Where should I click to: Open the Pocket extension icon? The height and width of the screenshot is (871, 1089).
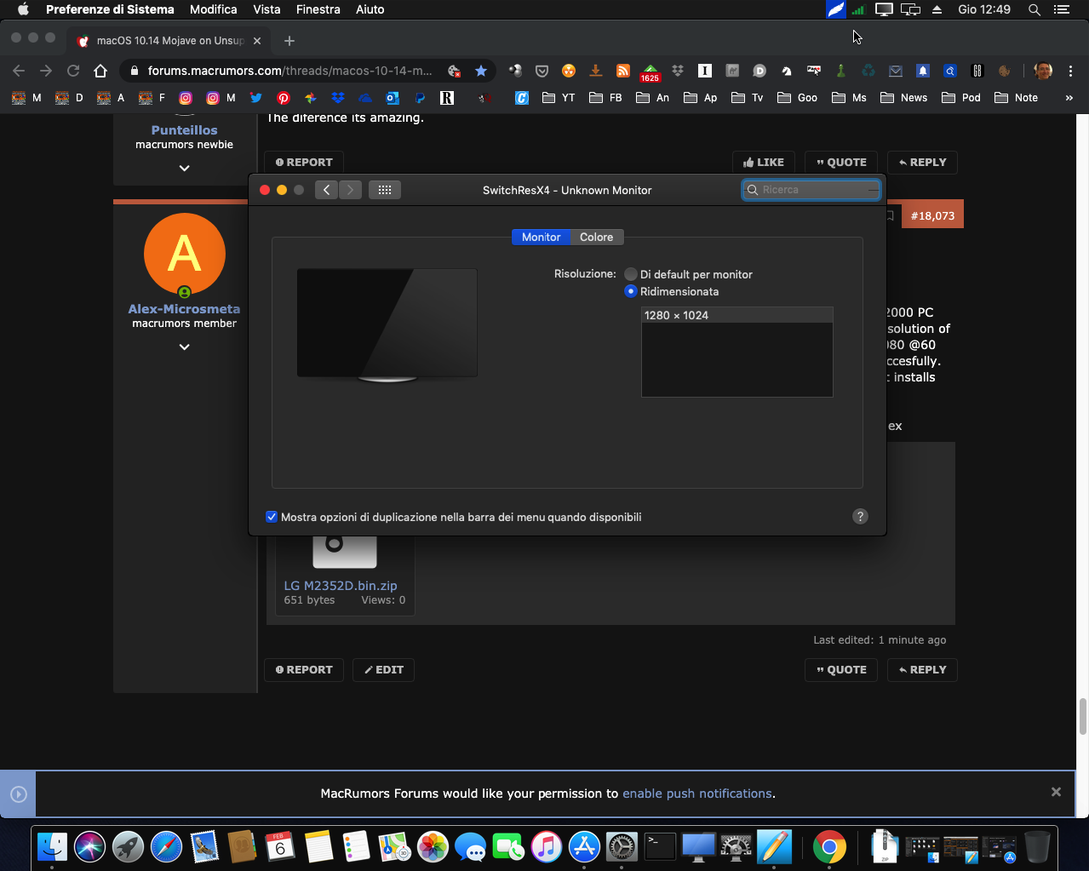click(542, 71)
